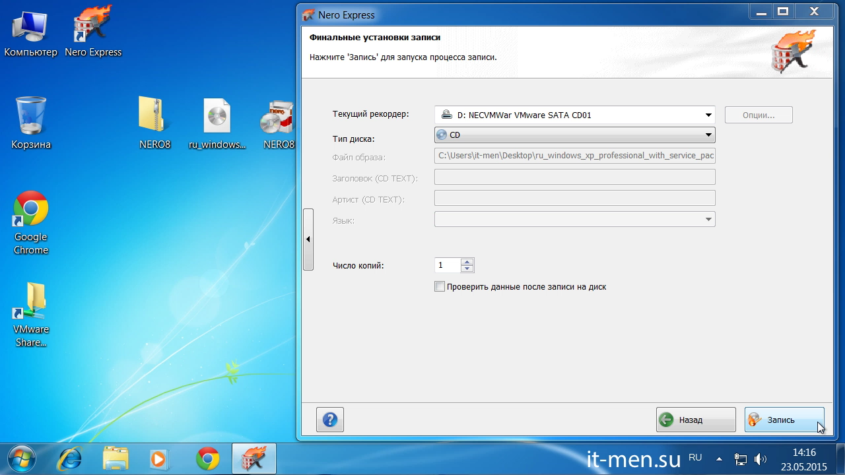Open Windows Media Player from the taskbar

159,459
